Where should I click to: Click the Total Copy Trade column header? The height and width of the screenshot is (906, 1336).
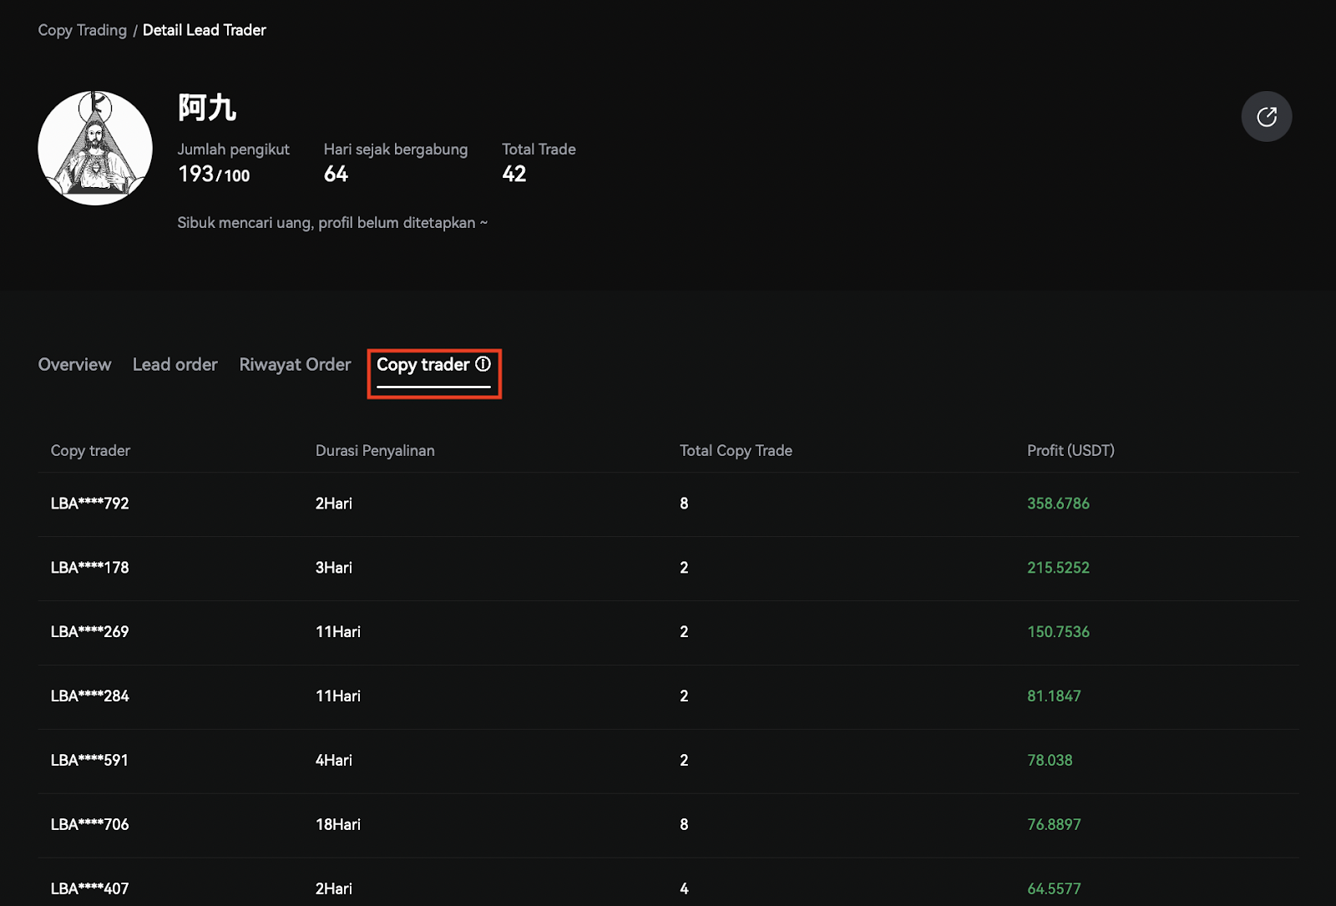(736, 451)
